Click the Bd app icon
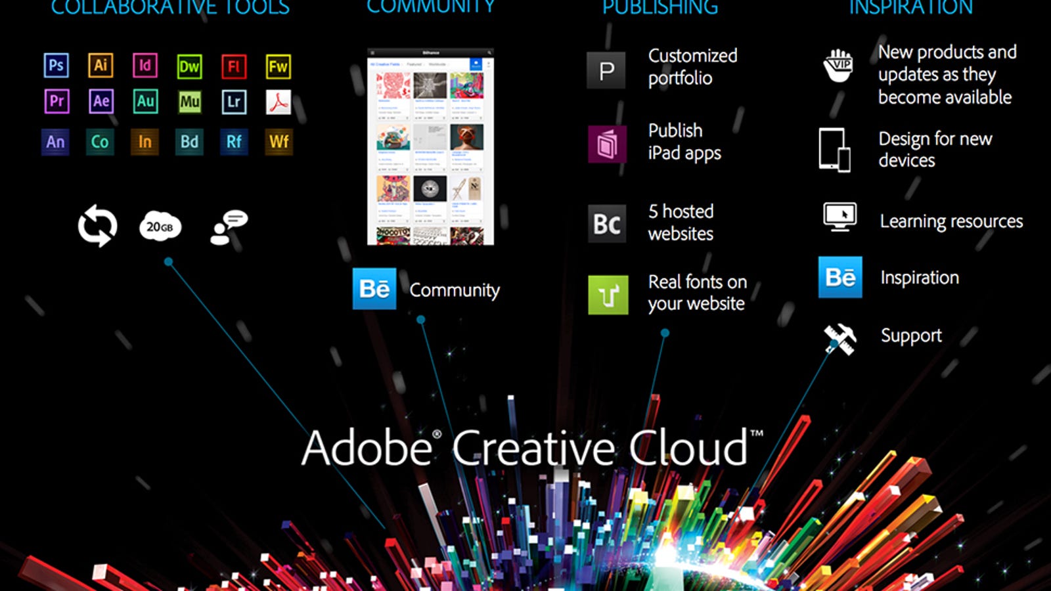The height and width of the screenshot is (591, 1051). [x=189, y=142]
